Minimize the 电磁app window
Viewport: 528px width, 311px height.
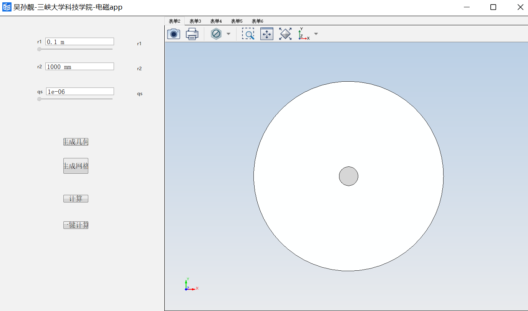(467, 7)
